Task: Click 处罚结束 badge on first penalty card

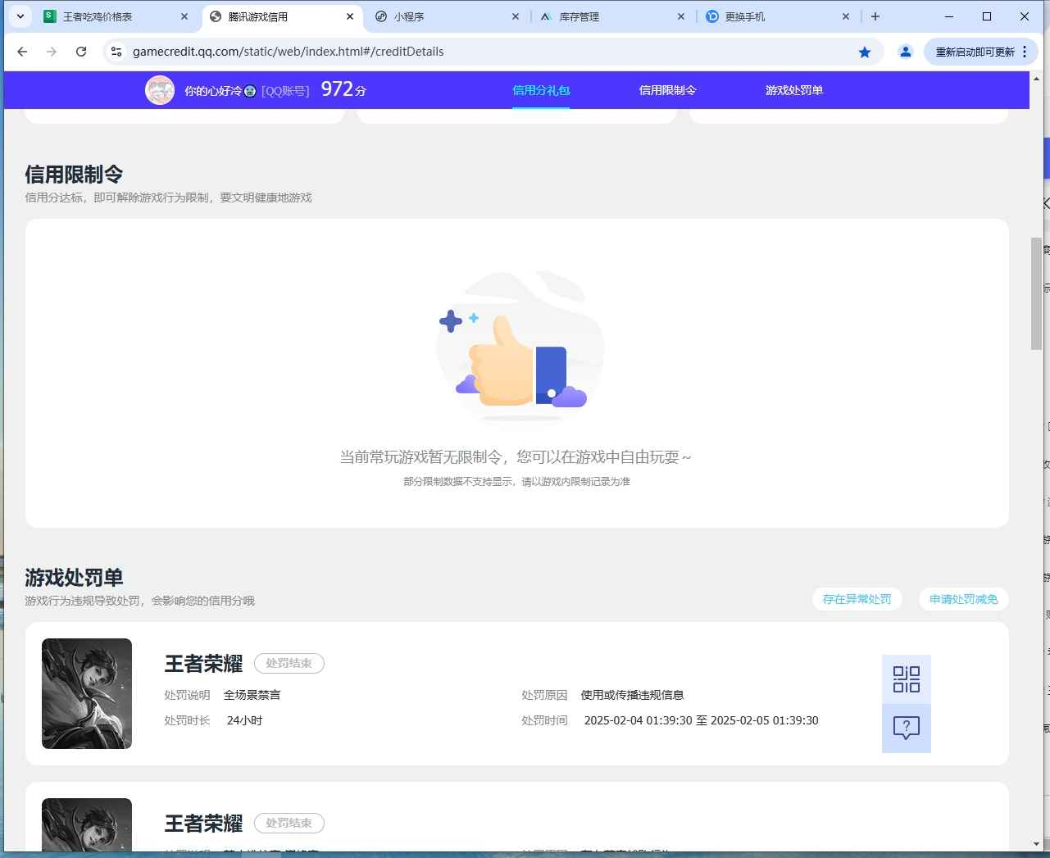Action: tap(289, 663)
